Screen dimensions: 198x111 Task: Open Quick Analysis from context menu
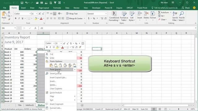[x=61, y=92]
